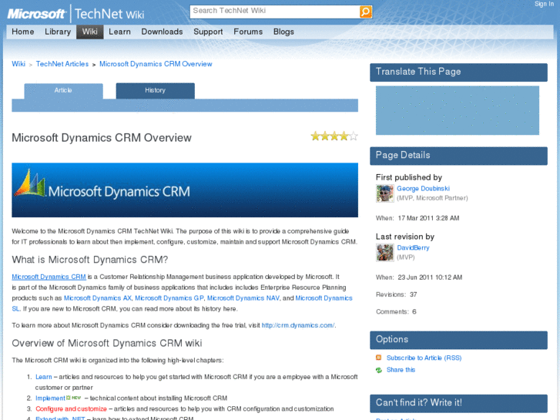Open DavidBerry's avatar image
560x420 pixels.
pyautogui.click(x=384, y=252)
